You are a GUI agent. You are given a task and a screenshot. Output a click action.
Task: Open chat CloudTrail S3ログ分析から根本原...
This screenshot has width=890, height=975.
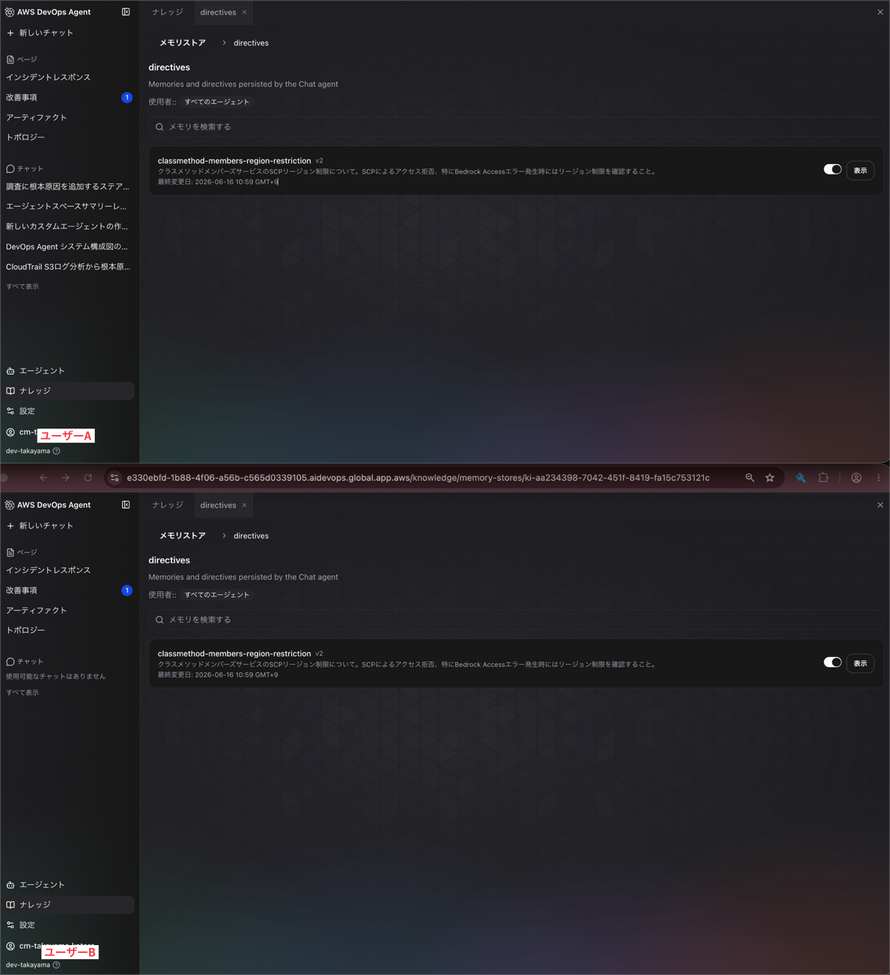click(x=68, y=267)
